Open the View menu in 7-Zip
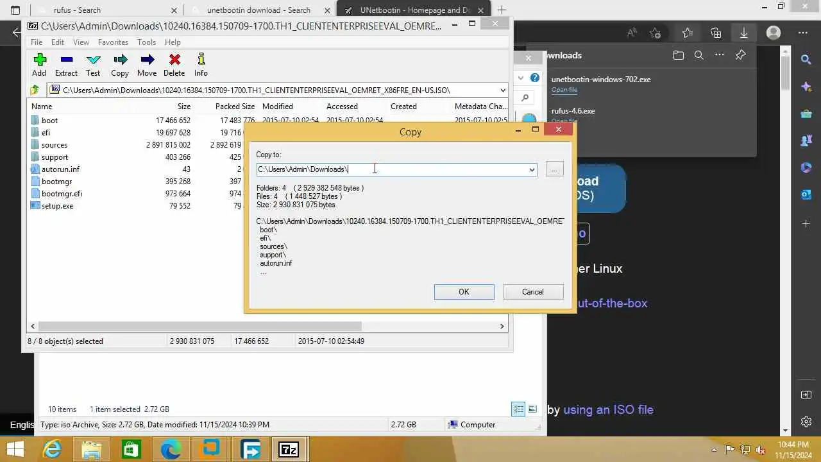 [x=81, y=42]
